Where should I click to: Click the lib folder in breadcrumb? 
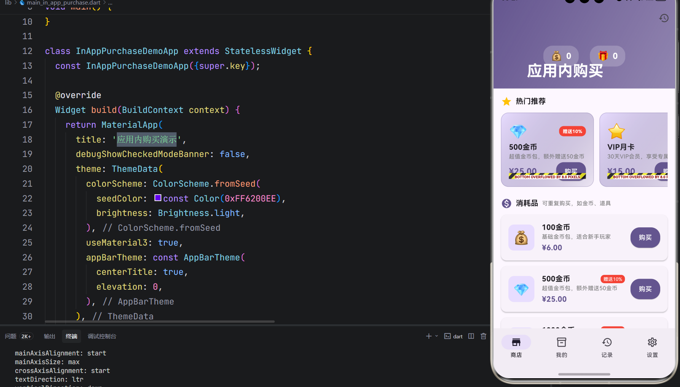(x=8, y=3)
